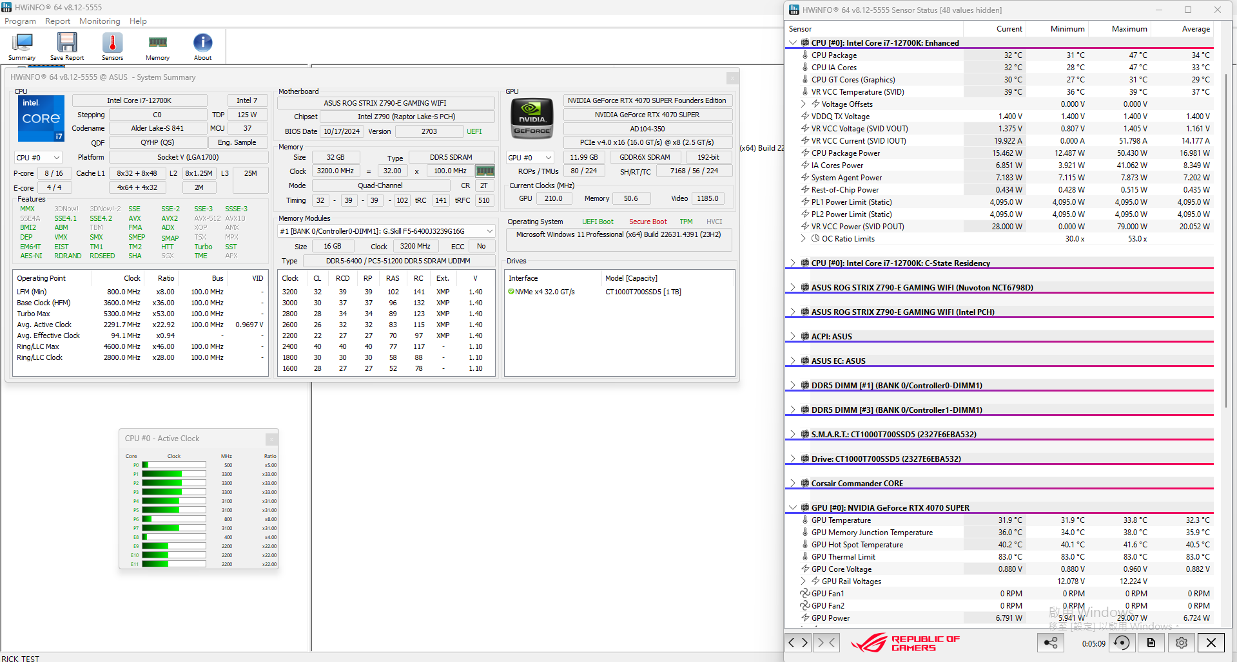1237x662 pixels.
Task: Click the CPU Package temperature icon
Action: pyautogui.click(x=805, y=55)
